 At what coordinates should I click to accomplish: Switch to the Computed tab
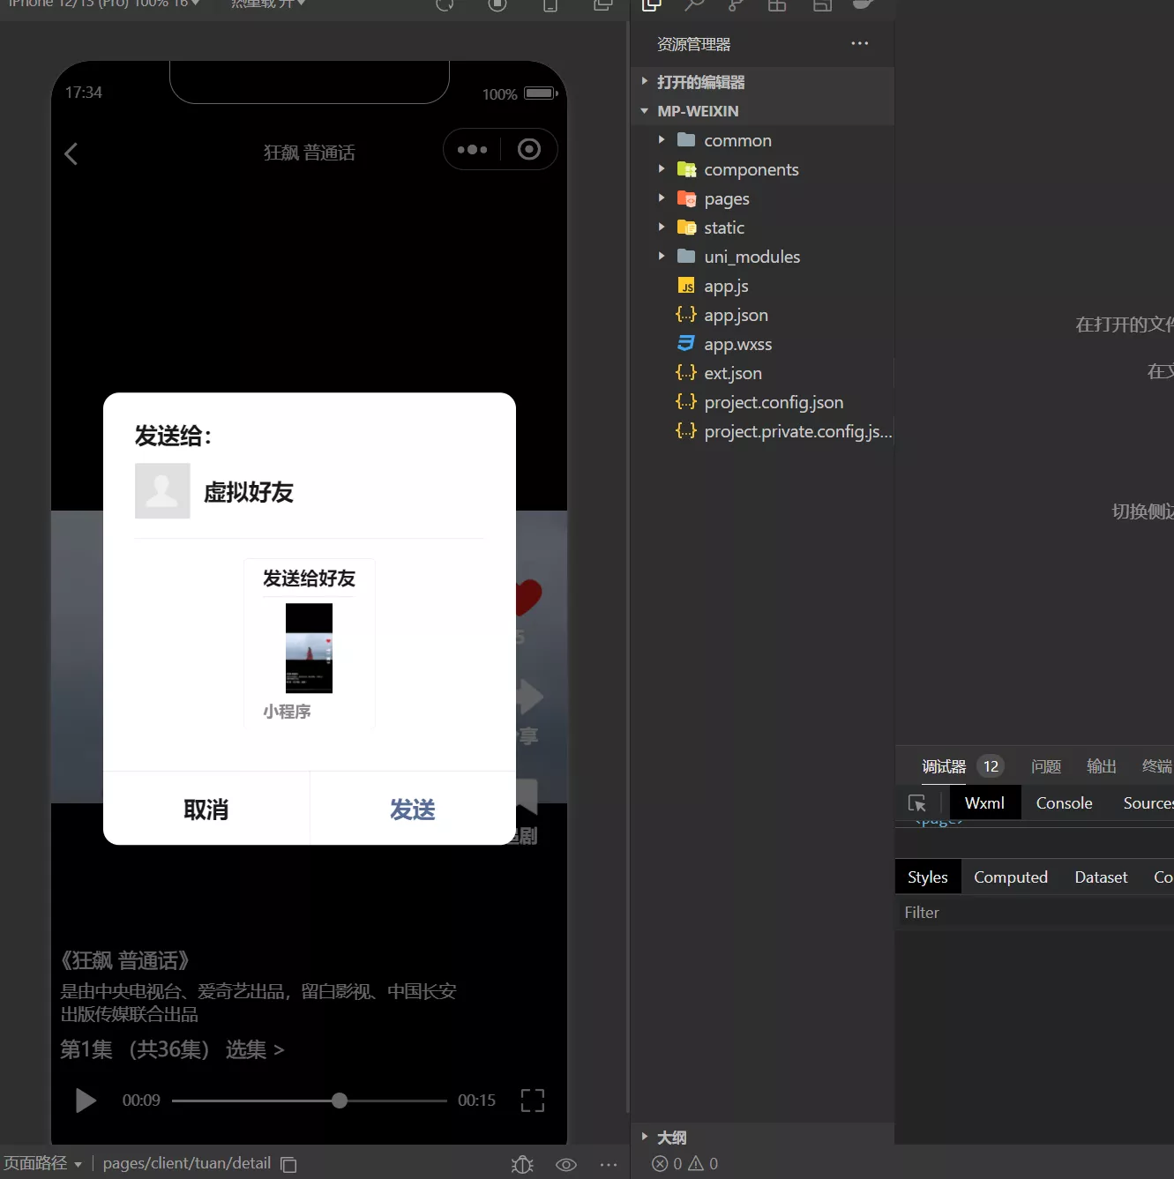pos(1010,877)
